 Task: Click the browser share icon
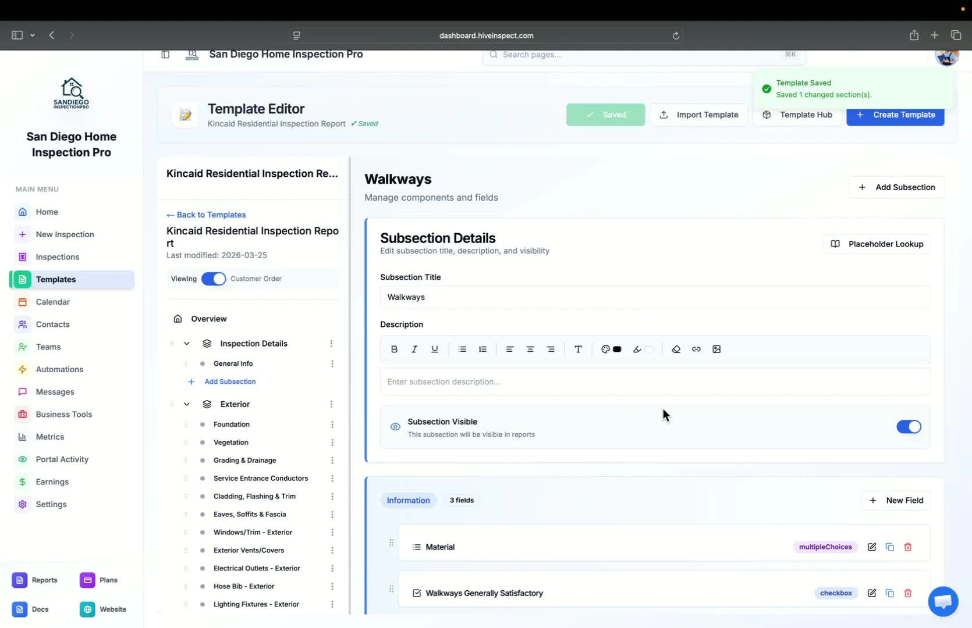(x=914, y=35)
